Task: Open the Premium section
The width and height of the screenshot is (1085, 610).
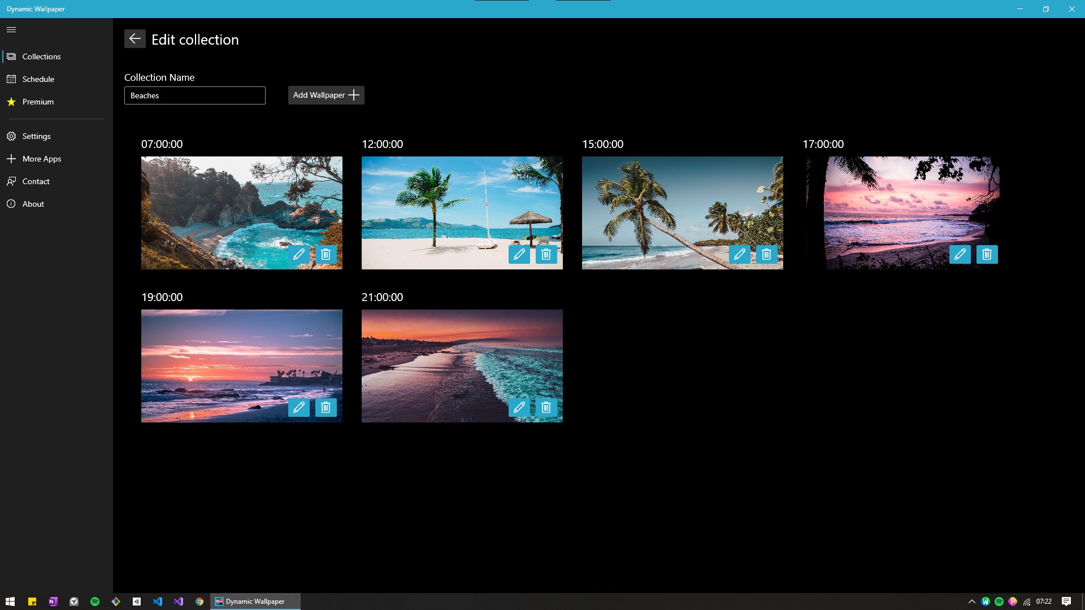Action: (38, 102)
